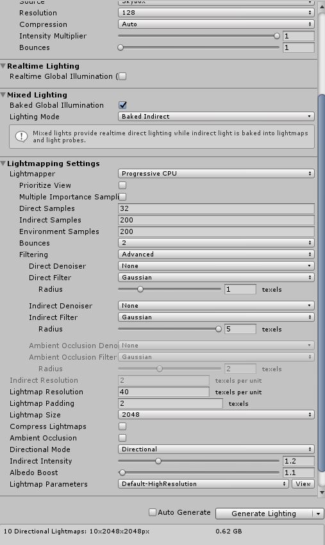Open the Directional Mode dropdown
This screenshot has width=325, height=545.
216,449
